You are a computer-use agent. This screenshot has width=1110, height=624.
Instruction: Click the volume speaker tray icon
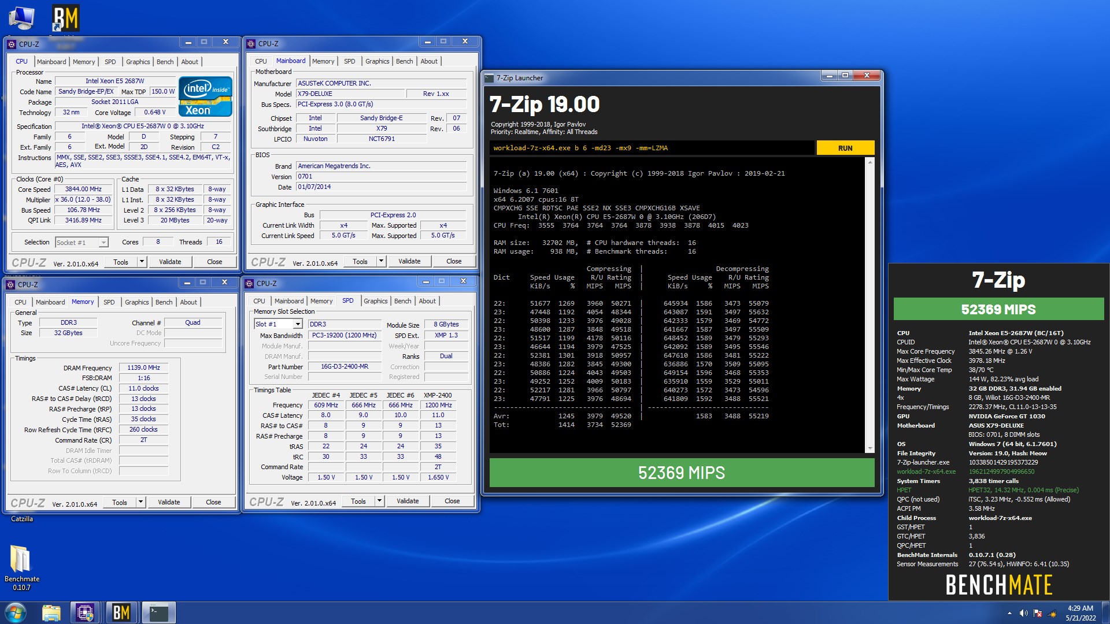click(1023, 613)
